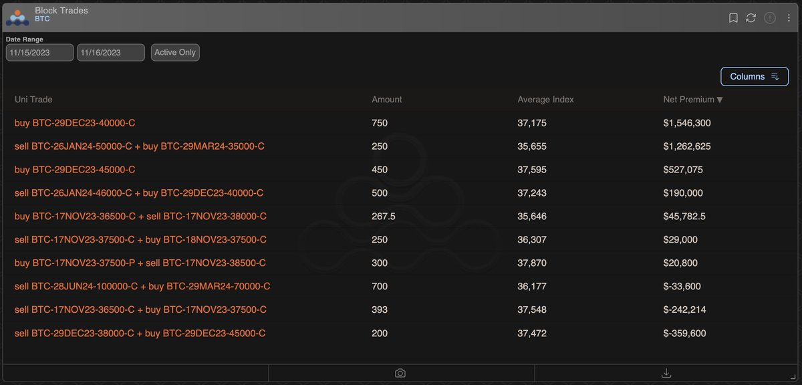Open the buy BTC-17NOV23-36500-C spread trade

140,217
